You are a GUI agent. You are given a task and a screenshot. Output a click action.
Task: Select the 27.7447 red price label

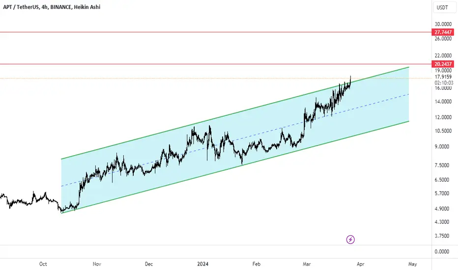(442, 32)
